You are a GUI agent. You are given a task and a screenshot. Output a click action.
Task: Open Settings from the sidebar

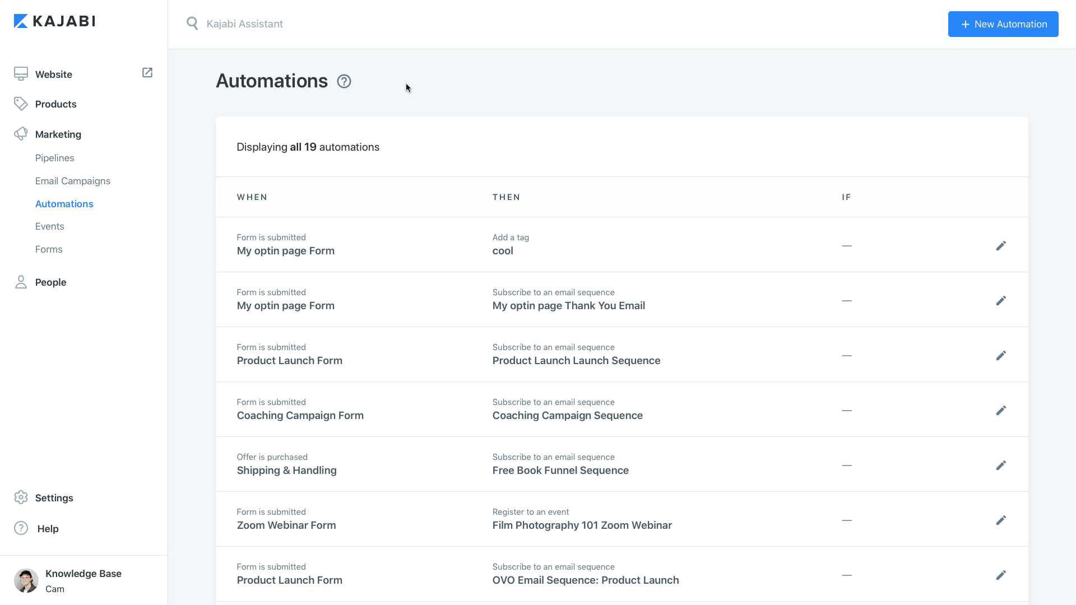coord(54,498)
